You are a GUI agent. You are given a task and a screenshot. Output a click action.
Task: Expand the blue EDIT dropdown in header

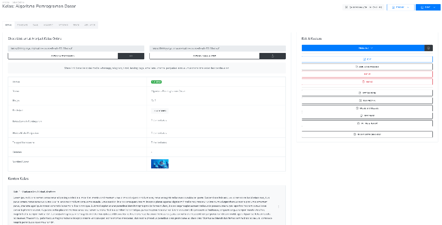[x=428, y=7]
